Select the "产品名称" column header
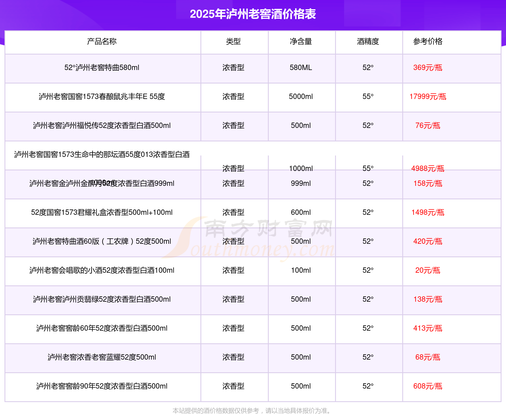This screenshot has width=506, height=415. pyautogui.click(x=102, y=42)
